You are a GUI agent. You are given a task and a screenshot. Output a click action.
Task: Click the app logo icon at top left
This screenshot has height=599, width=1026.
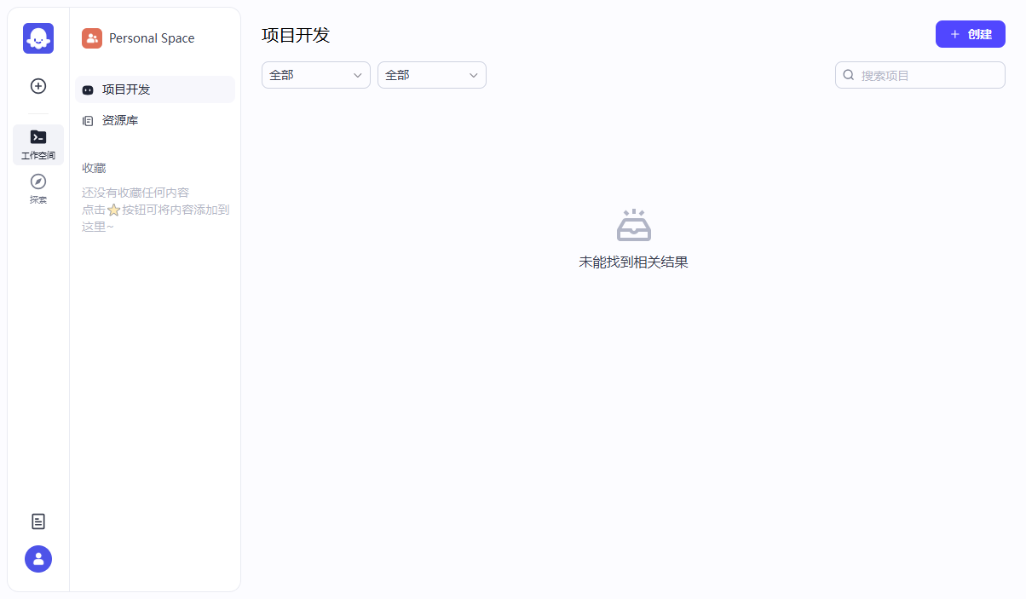click(37, 38)
